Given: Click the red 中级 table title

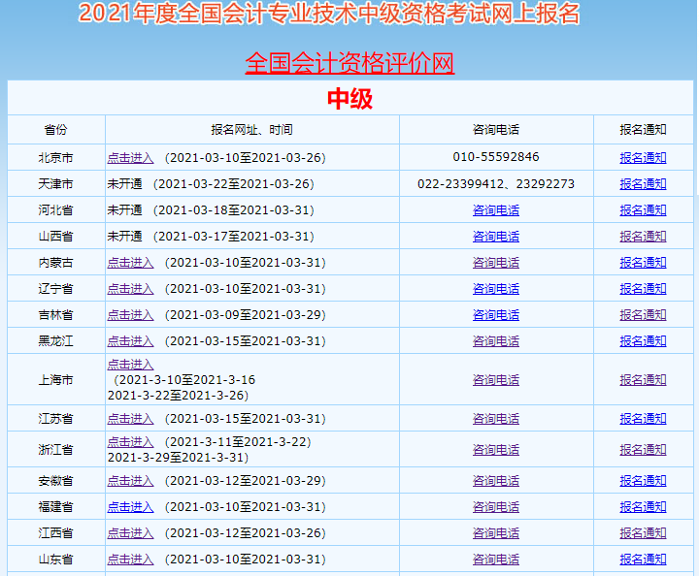Looking at the screenshot, I should 349,98.
